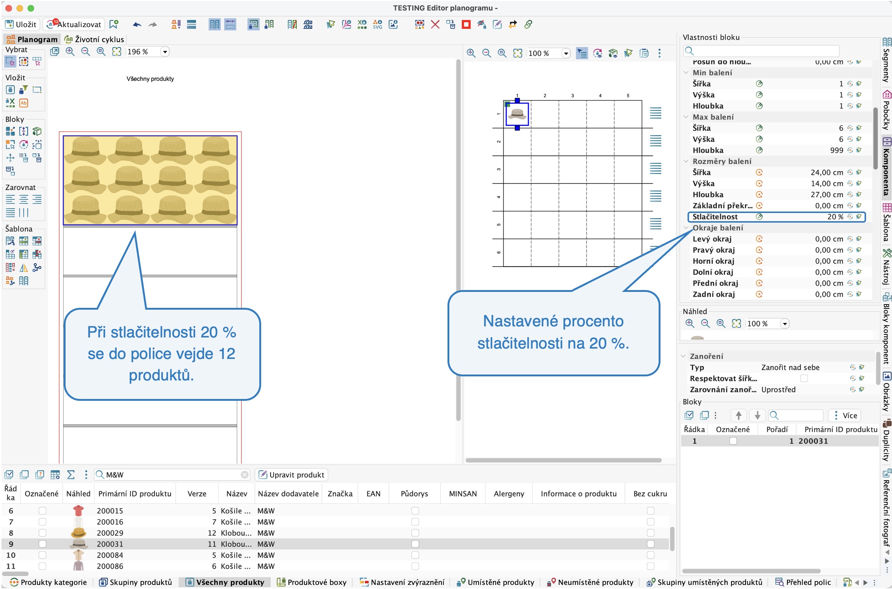Image resolution: width=892 pixels, height=589 pixels.
Task: Open the component view three-dot menu
Action: [659, 53]
